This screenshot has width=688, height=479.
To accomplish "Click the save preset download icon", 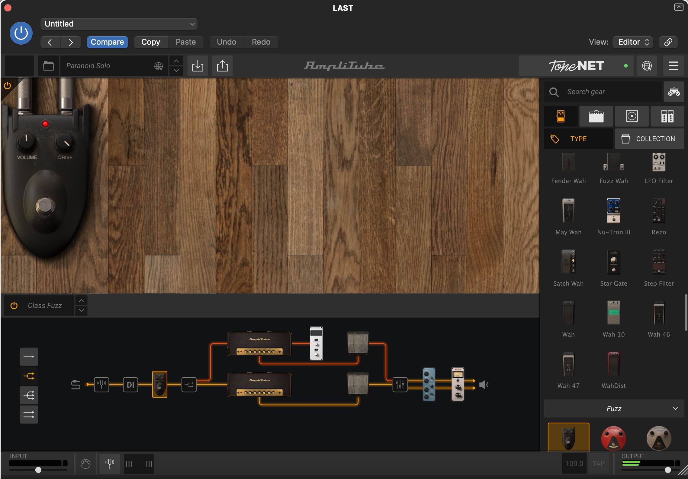I will tap(198, 66).
